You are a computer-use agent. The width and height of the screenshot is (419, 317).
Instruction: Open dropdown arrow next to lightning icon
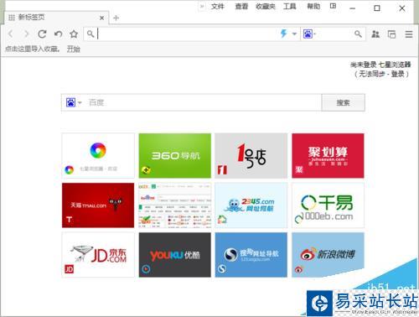[294, 34]
